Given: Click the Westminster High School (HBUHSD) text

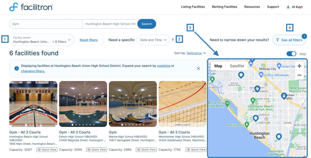Looking at the screenshot, I should [x=181, y=136].
